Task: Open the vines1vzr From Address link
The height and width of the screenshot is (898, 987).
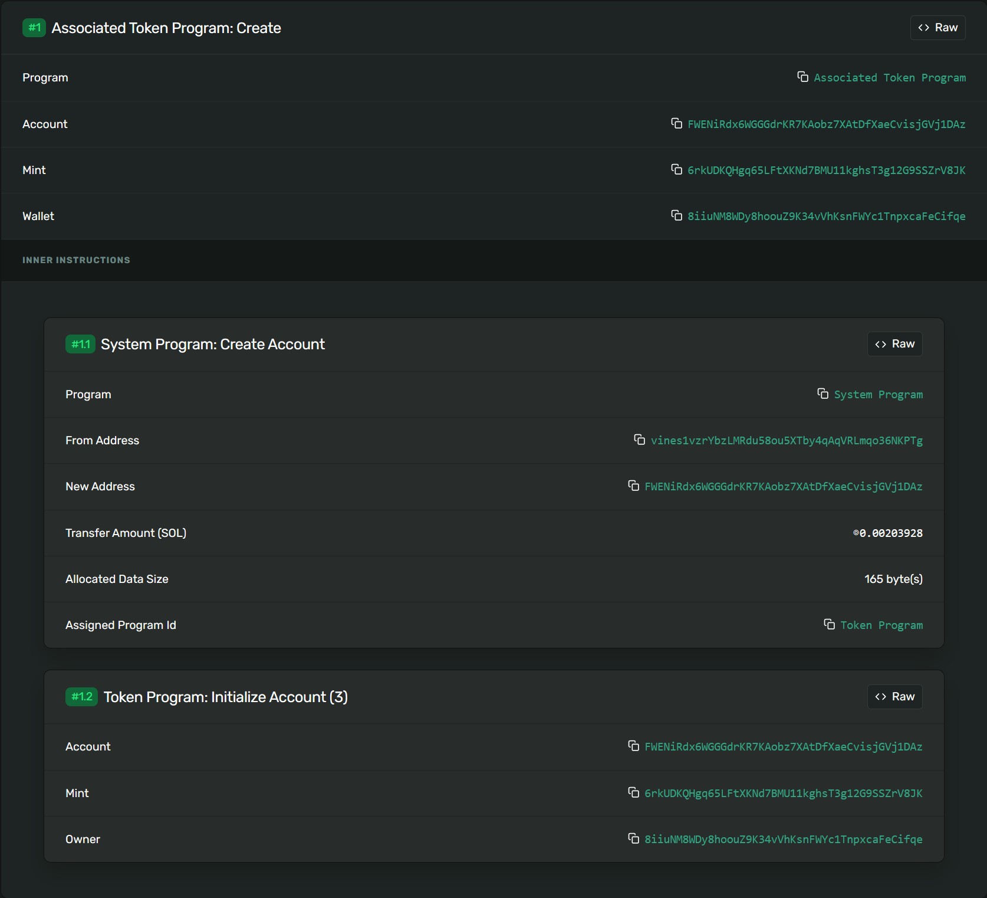Action: tap(786, 441)
